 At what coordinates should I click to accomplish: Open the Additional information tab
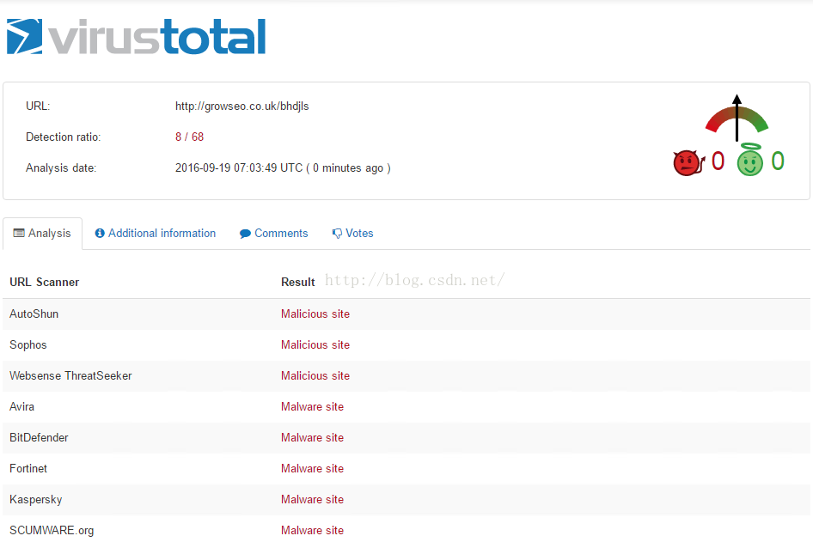[x=155, y=233]
